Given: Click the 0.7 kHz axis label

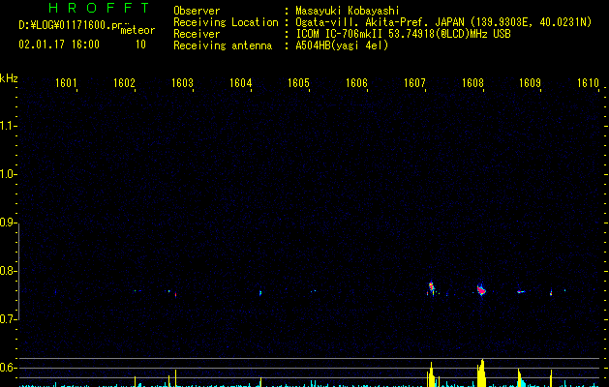Looking at the screenshot, I should click(x=7, y=319).
